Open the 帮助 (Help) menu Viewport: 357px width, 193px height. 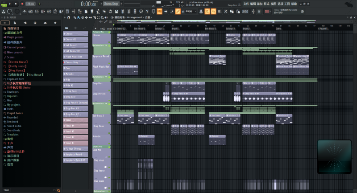tap(294, 4)
